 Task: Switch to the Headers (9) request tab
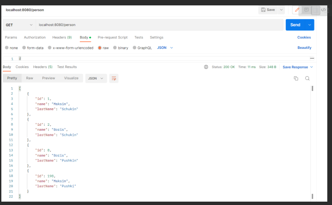(62, 37)
